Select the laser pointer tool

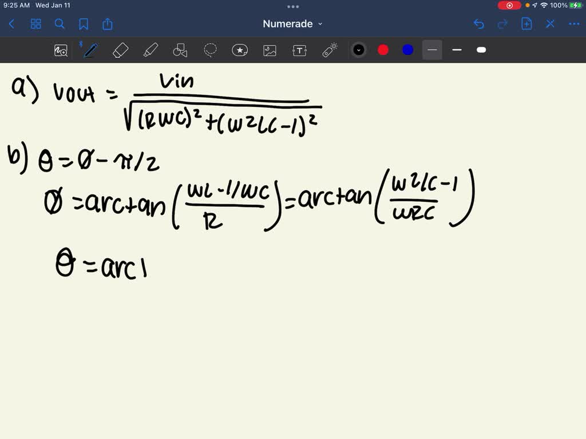329,50
